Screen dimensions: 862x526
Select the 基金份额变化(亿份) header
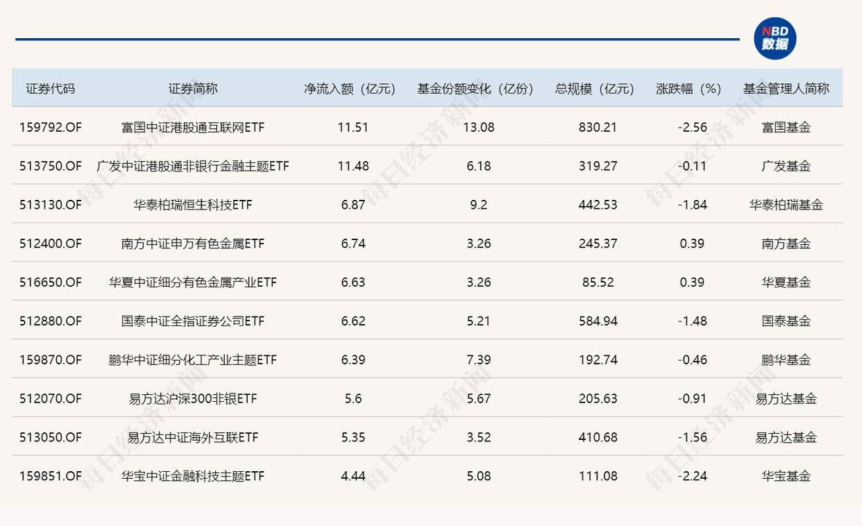click(476, 89)
